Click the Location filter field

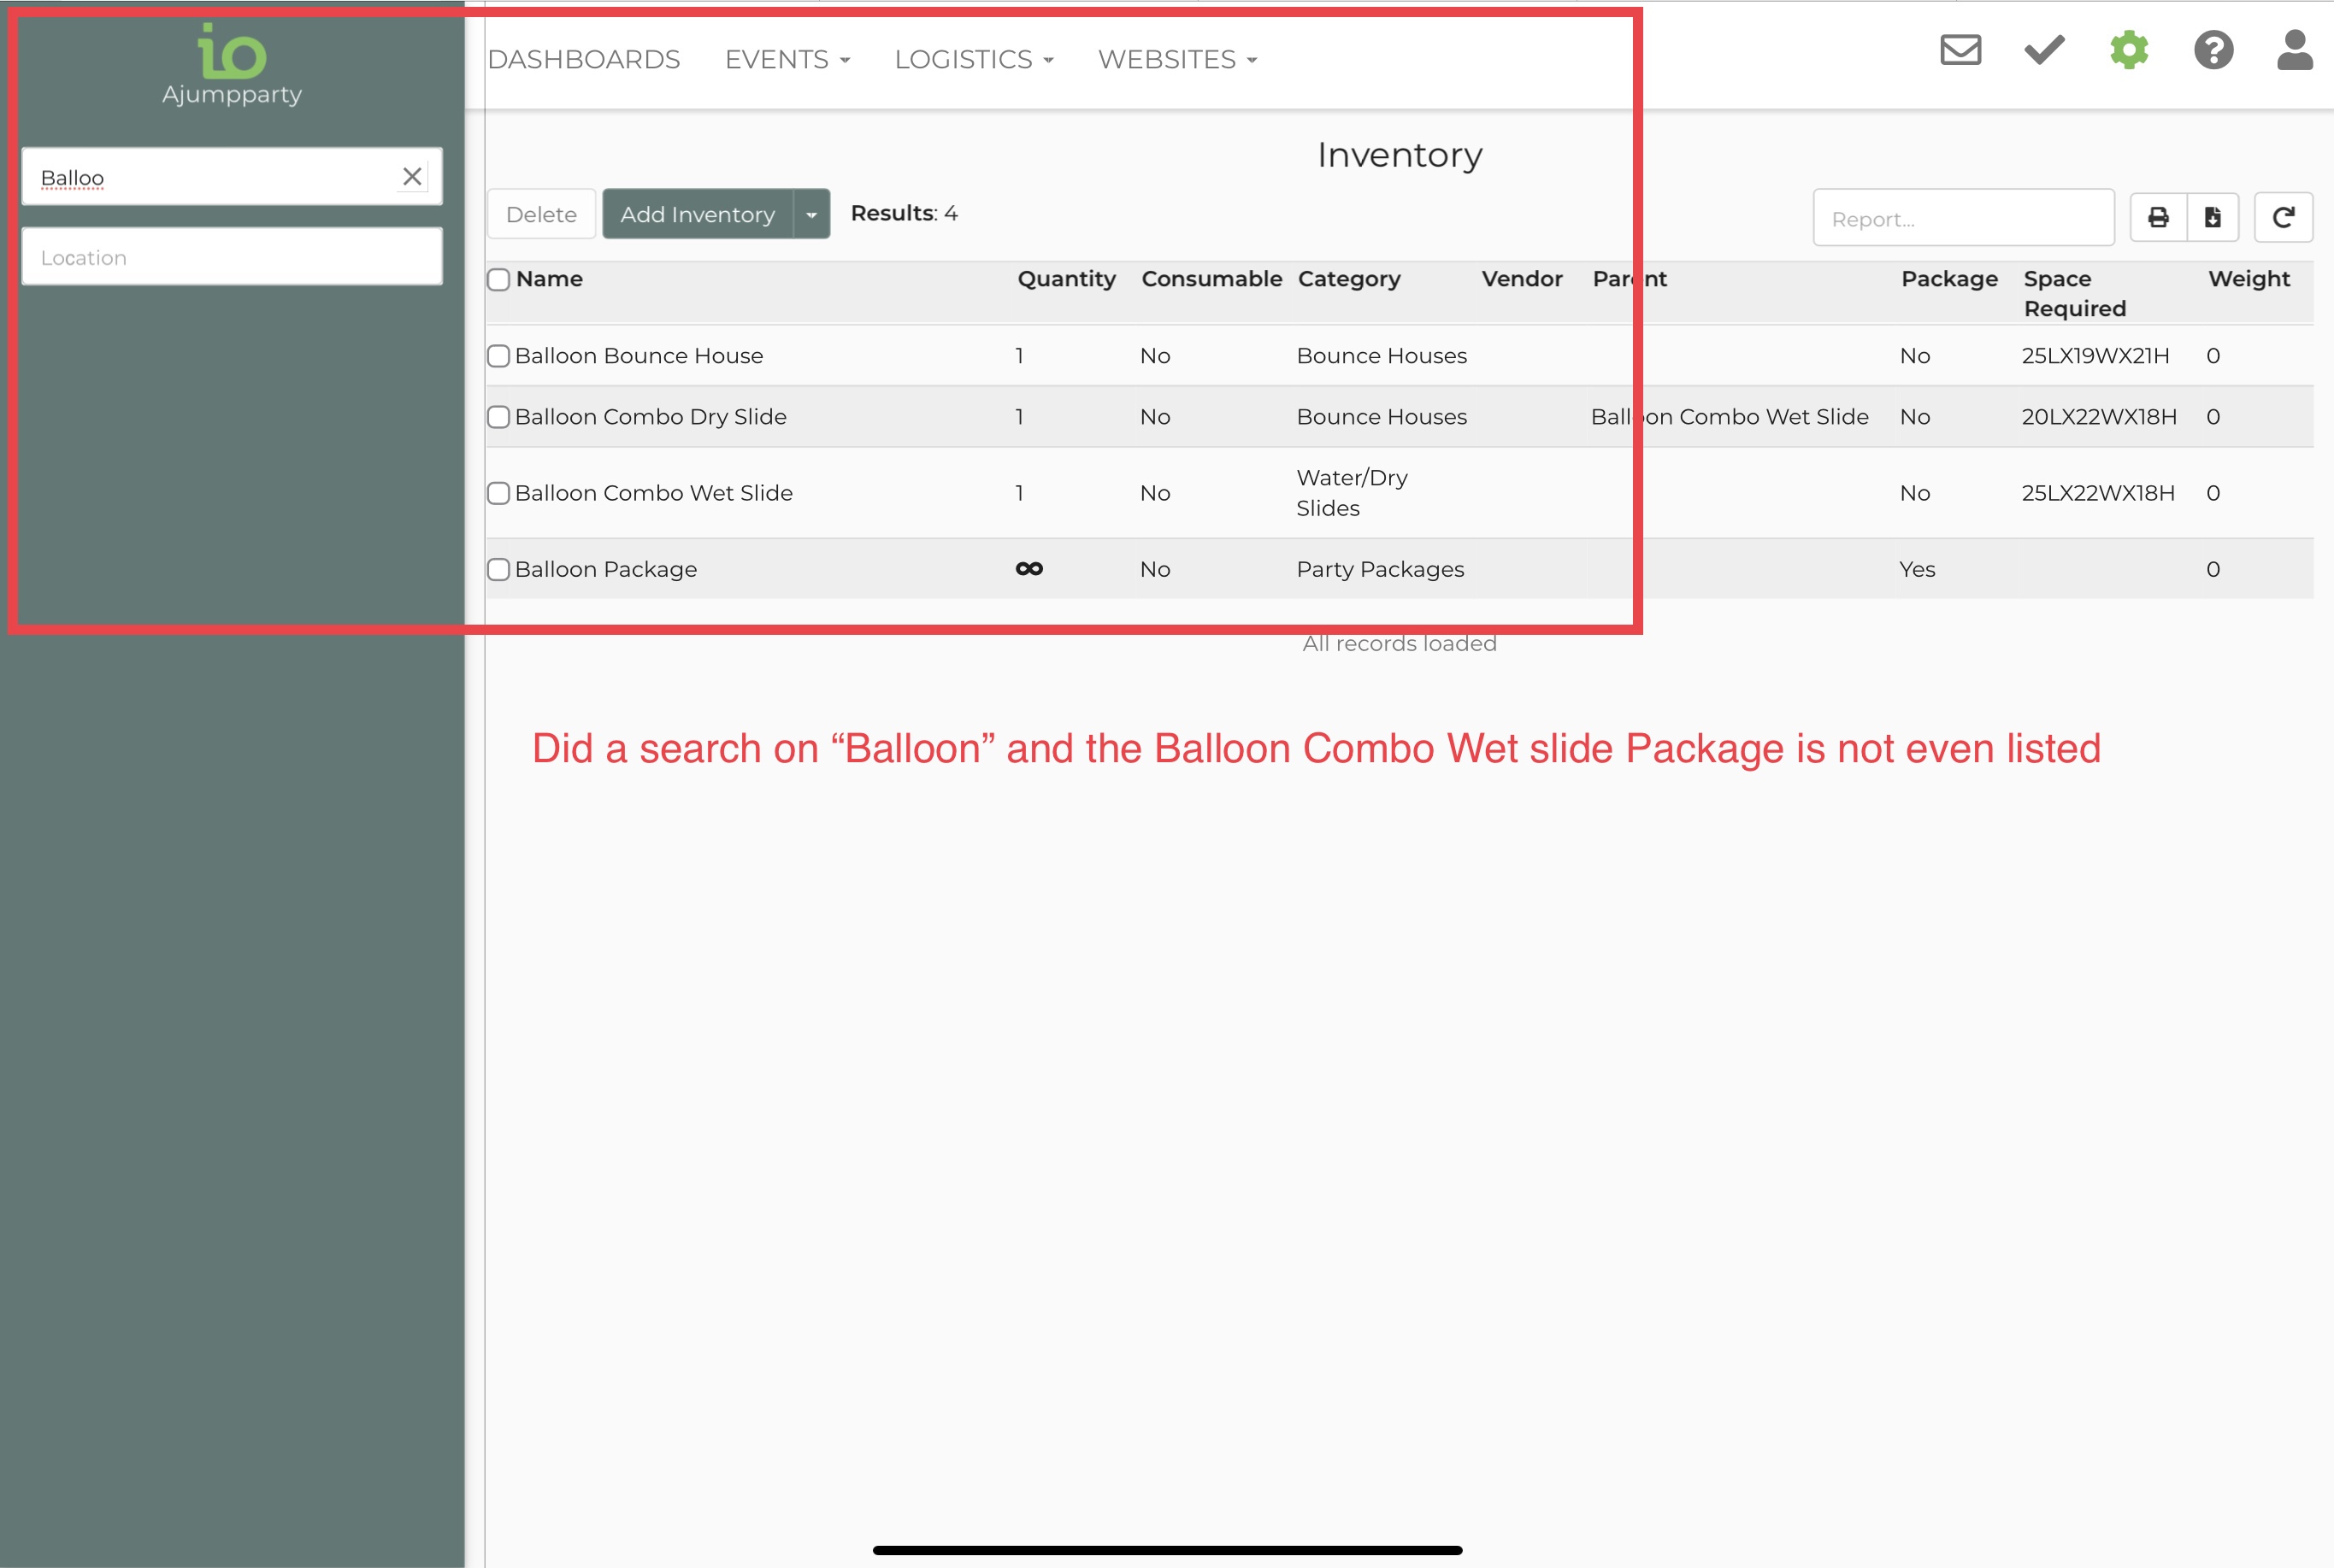pos(232,257)
